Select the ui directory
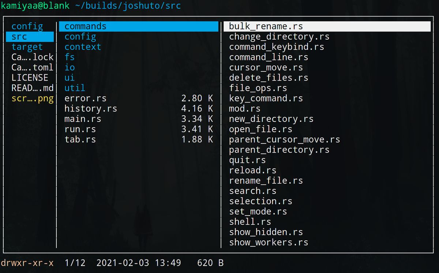Screen dimensions: 439x273 70,77
